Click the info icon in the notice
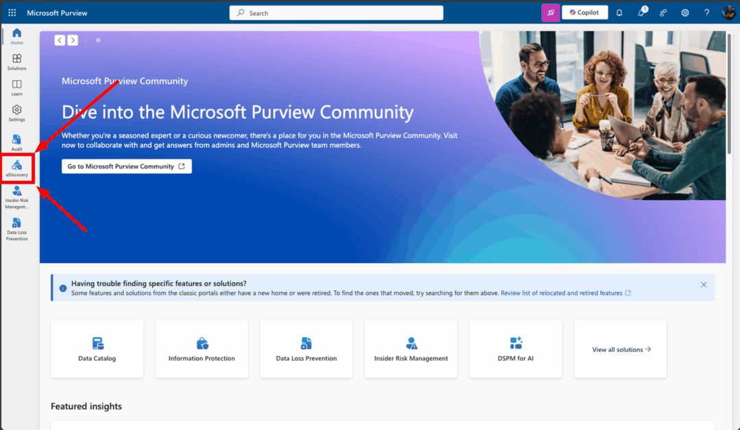Screen dimensions: 740x430 tap(63, 288)
